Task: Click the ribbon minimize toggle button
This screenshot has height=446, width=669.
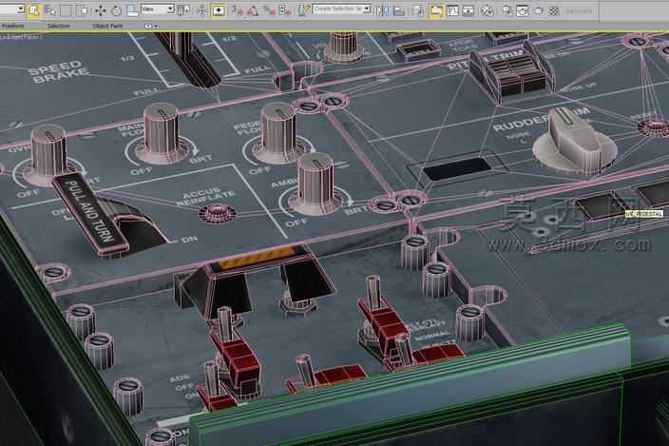Action: 148,26
